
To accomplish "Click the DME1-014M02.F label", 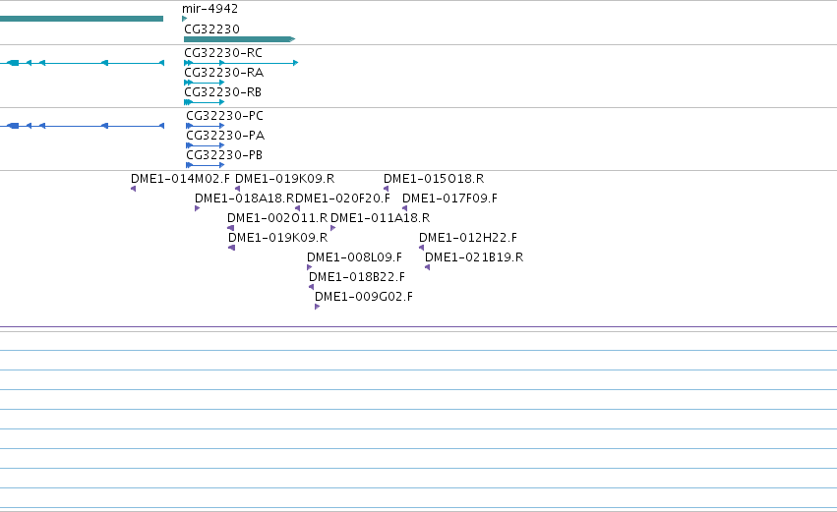I will tap(180, 179).
